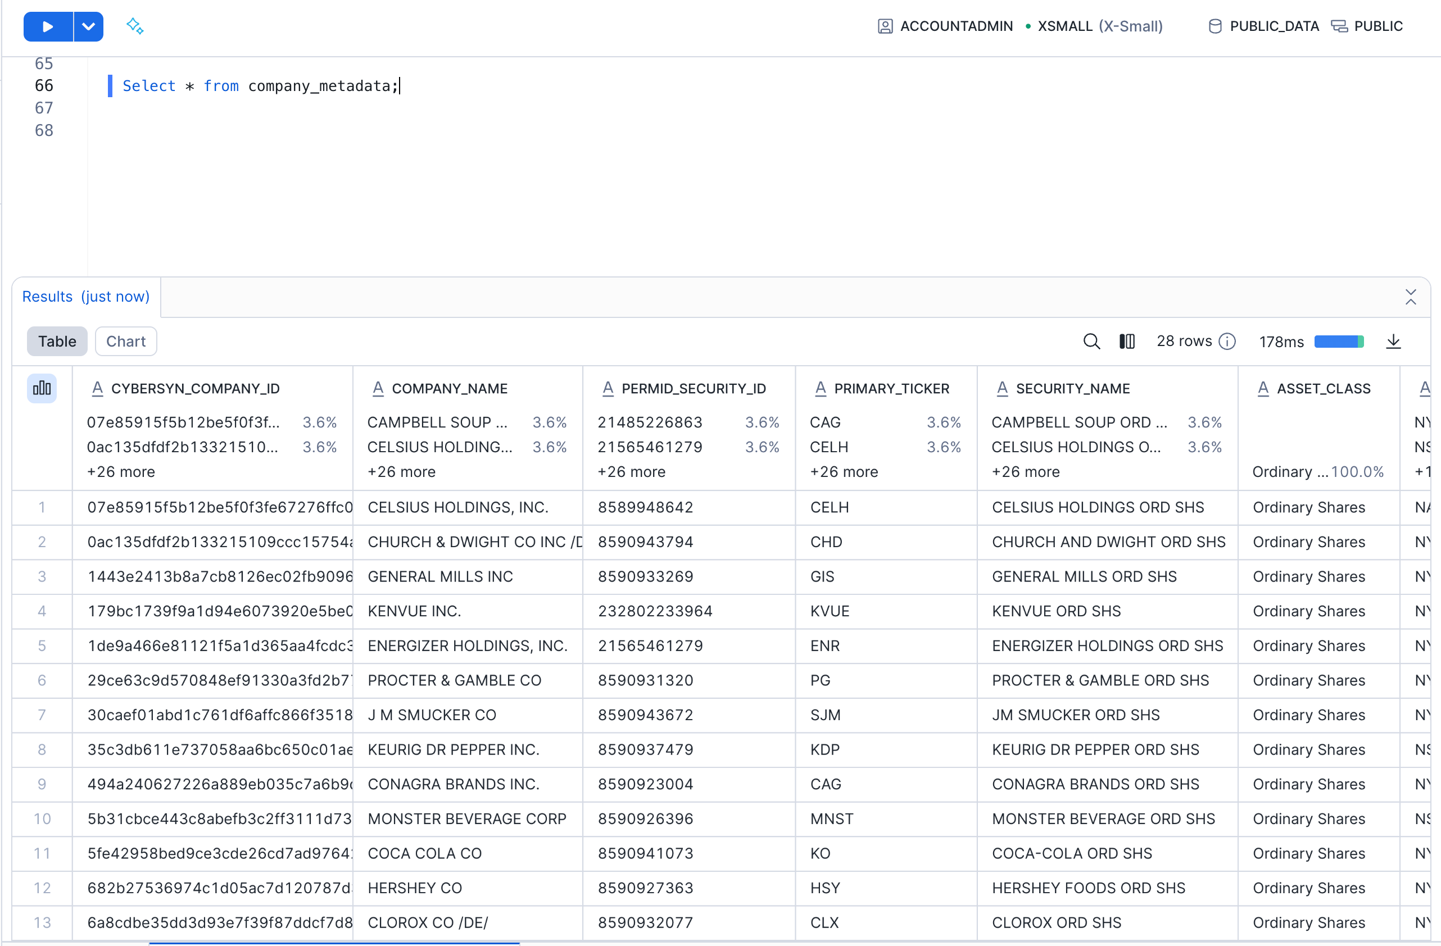Click the query duration progress bar
The height and width of the screenshot is (946, 1441).
(x=1339, y=342)
